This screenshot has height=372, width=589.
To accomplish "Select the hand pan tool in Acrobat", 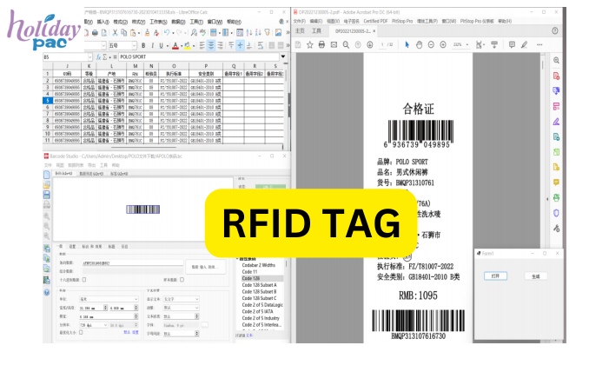I will [x=419, y=44].
